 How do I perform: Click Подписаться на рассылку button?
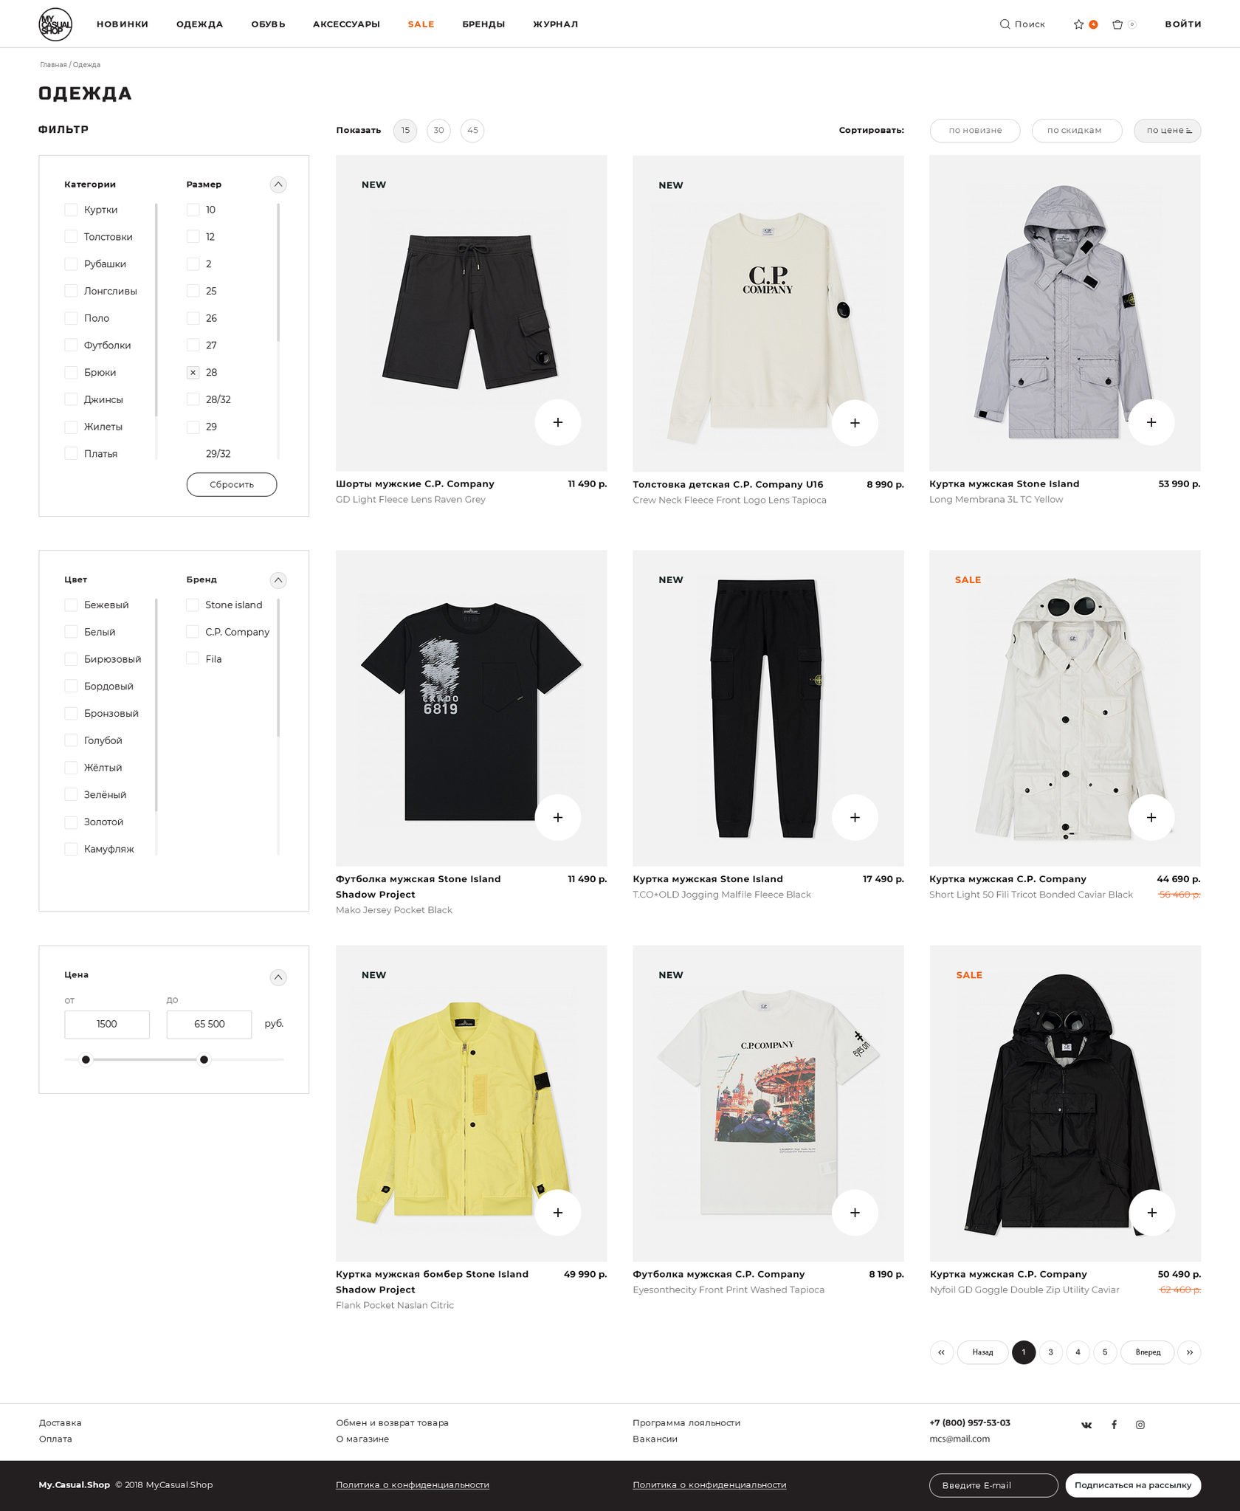(x=1133, y=1485)
